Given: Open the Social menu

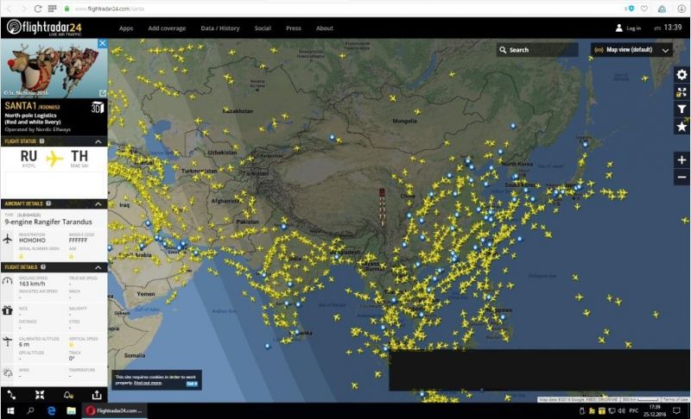Looking at the screenshot, I should pos(263,28).
